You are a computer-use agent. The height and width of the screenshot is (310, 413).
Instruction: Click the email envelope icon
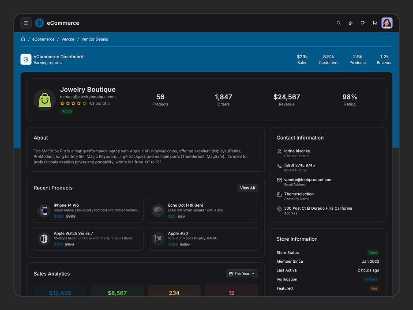coord(279,180)
